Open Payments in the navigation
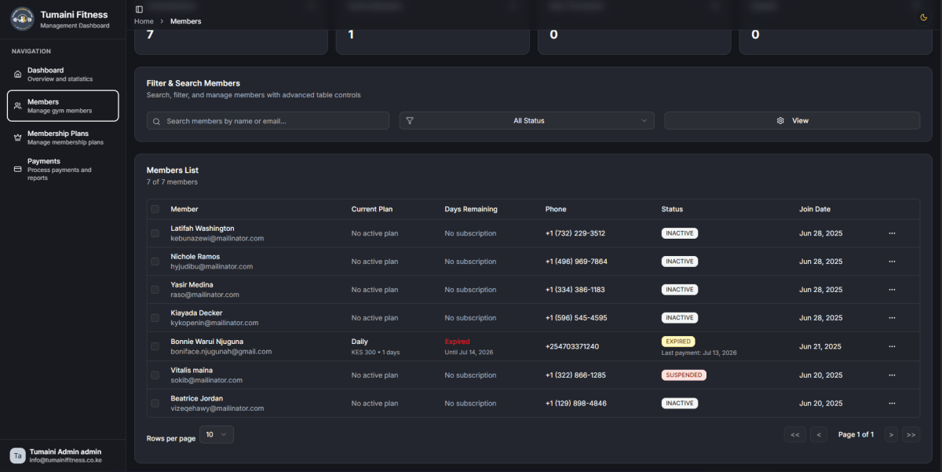The width and height of the screenshot is (942, 472). [x=63, y=169]
